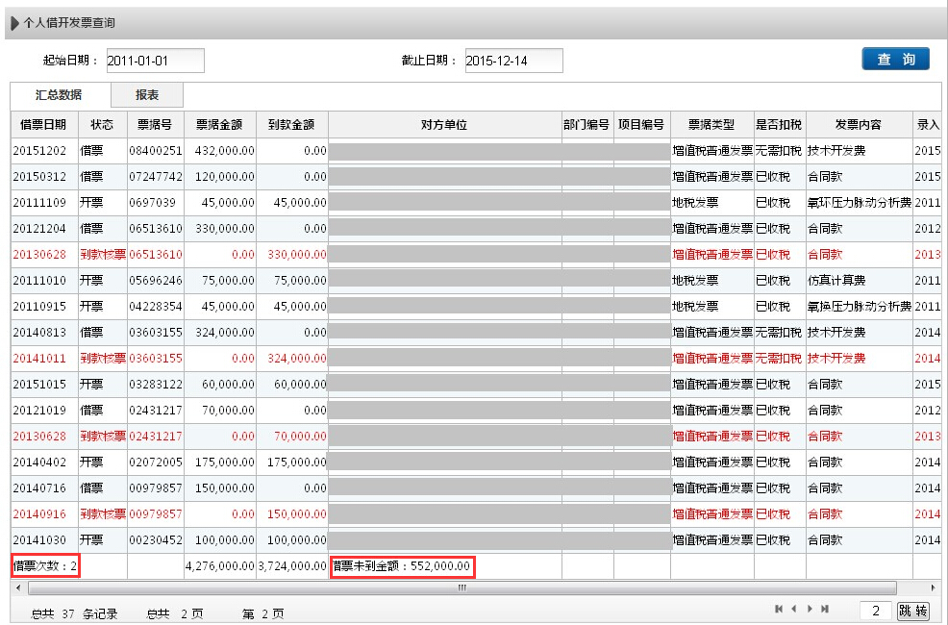Select the 汇总数据 tab

click(59, 95)
